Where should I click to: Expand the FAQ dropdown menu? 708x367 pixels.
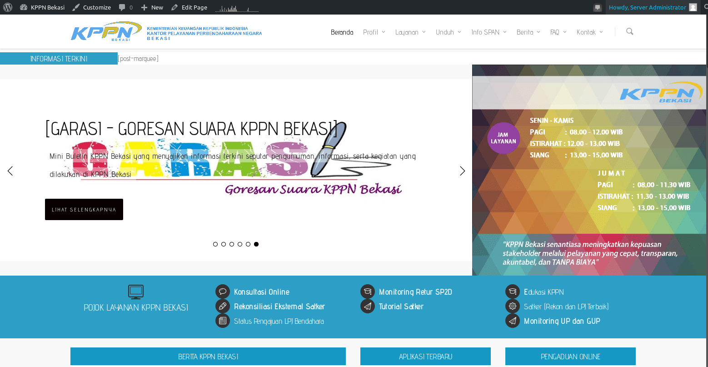coord(558,32)
